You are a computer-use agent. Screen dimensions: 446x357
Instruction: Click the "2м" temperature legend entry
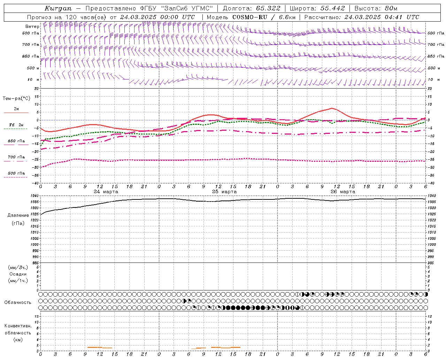coord(16,109)
